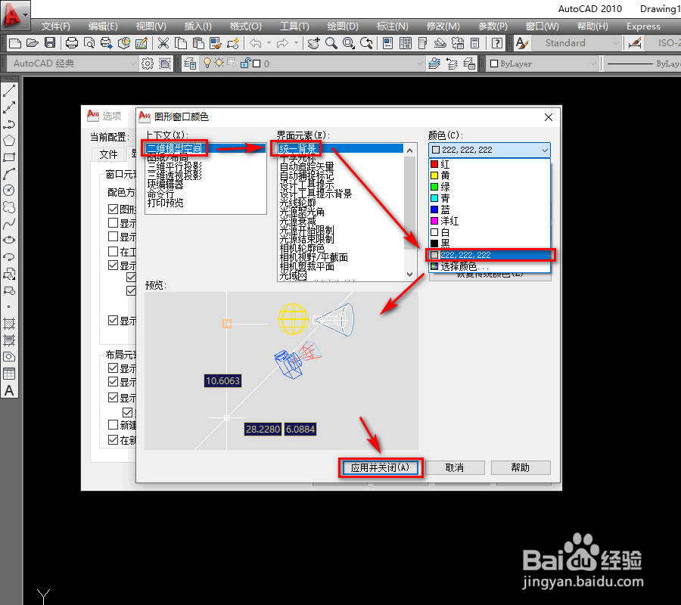The height and width of the screenshot is (605, 681).
Task: Click the Plot Preview icon
Action: pos(89,43)
